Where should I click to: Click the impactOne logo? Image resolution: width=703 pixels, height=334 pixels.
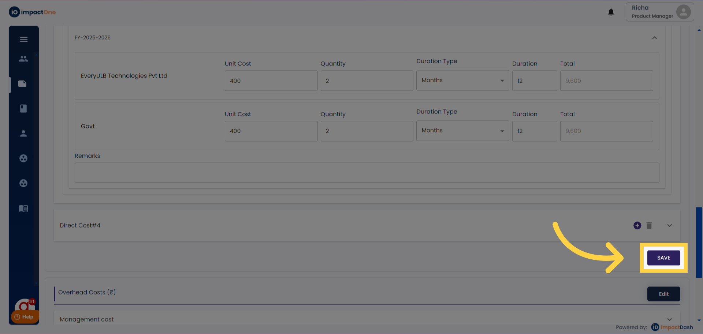pyautogui.click(x=32, y=12)
